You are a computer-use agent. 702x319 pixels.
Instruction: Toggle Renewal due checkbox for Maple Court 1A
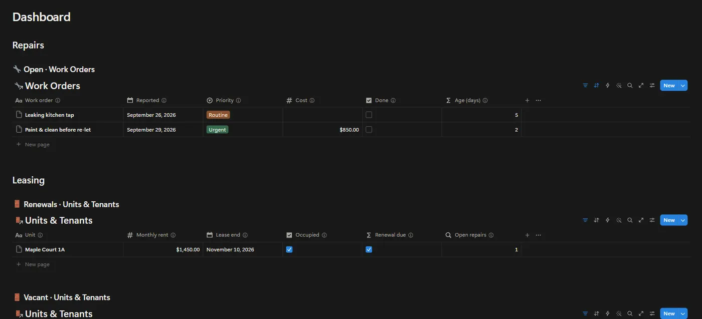click(369, 249)
